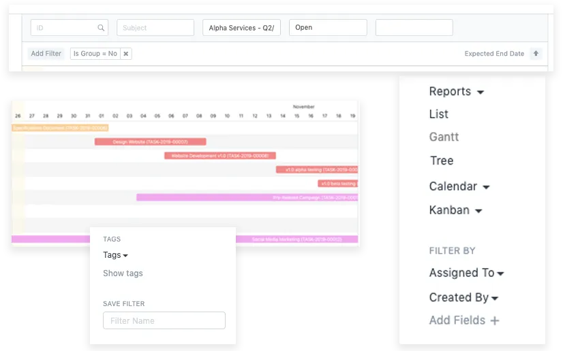Open the Kanban dropdown menu
The image size is (563, 351).
tap(455, 210)
